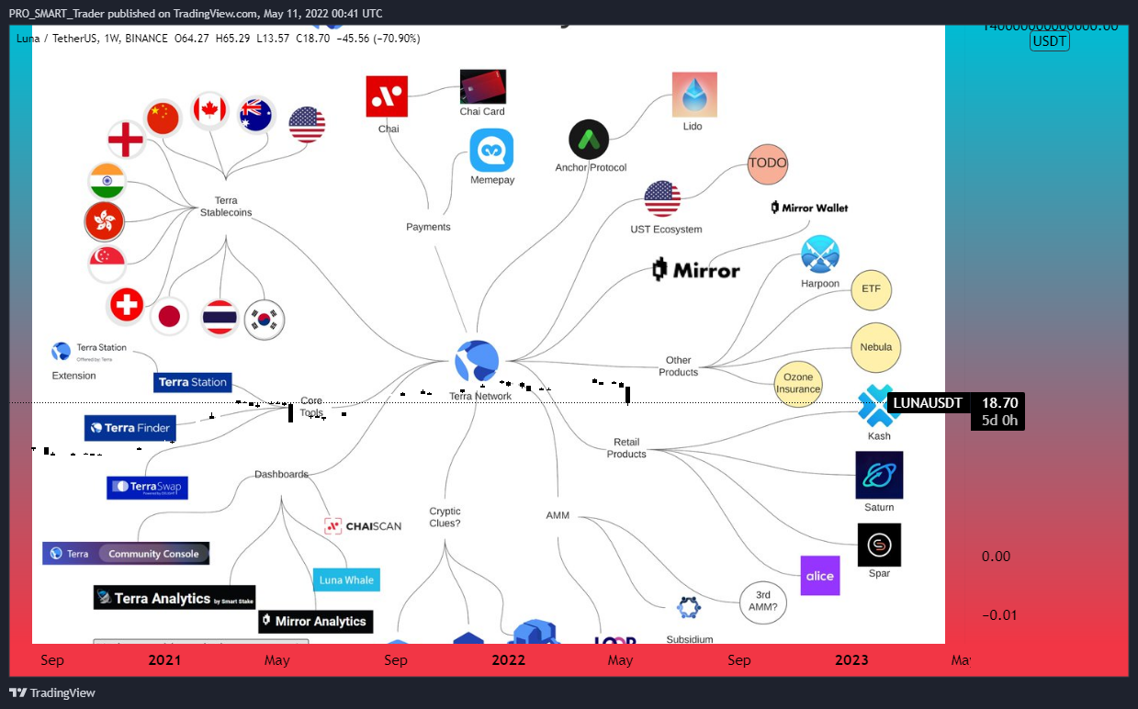
Task: Click the 'Other Products' node text
Action: click(x=679, y=366)
